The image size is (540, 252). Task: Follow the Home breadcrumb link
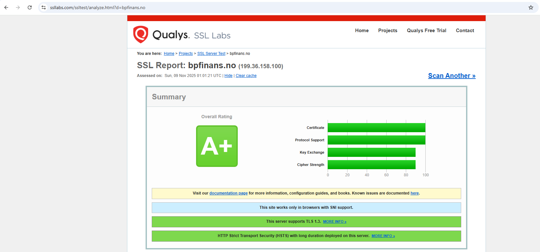pyautogui.click(x=169, y=54)
